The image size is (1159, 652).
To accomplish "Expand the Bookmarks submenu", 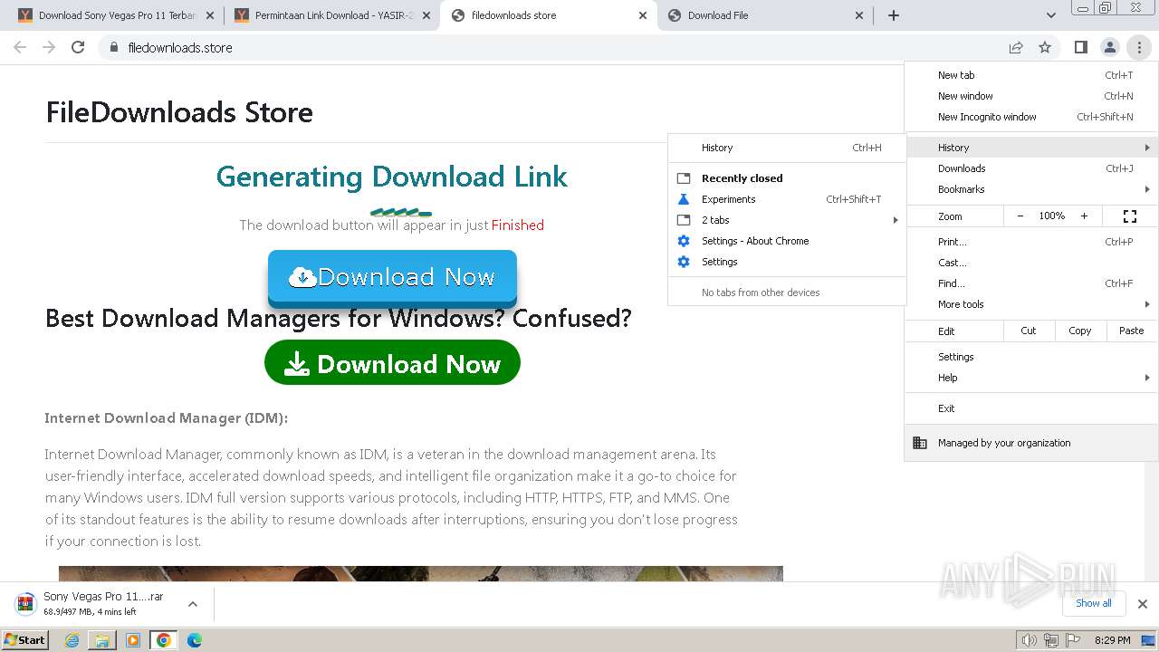I will [1031, 189].
